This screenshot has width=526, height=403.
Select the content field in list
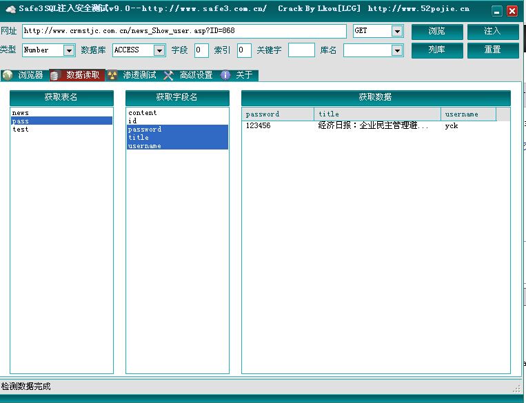177,113
